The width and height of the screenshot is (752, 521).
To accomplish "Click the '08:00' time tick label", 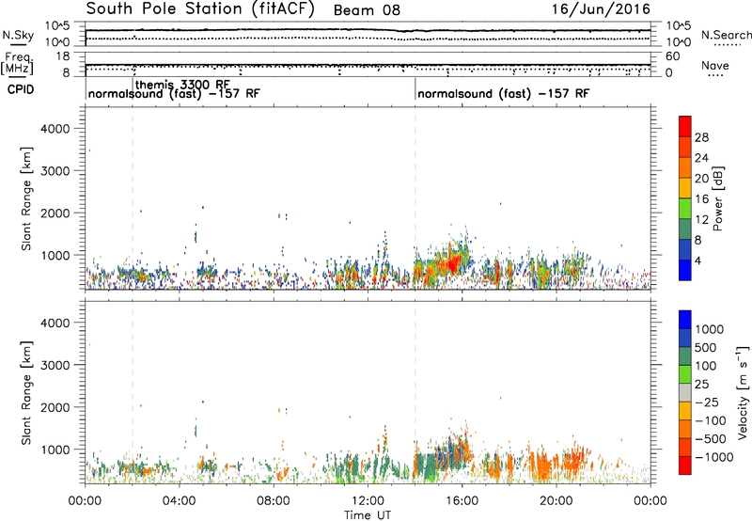I will tap(274, 501).
